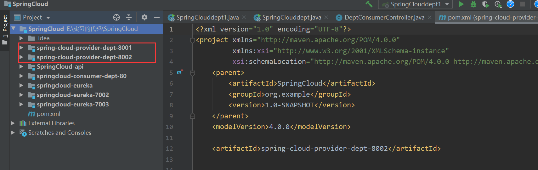
Task: Select springcloud-eureka-7002 module name
Action: [73, 95]
